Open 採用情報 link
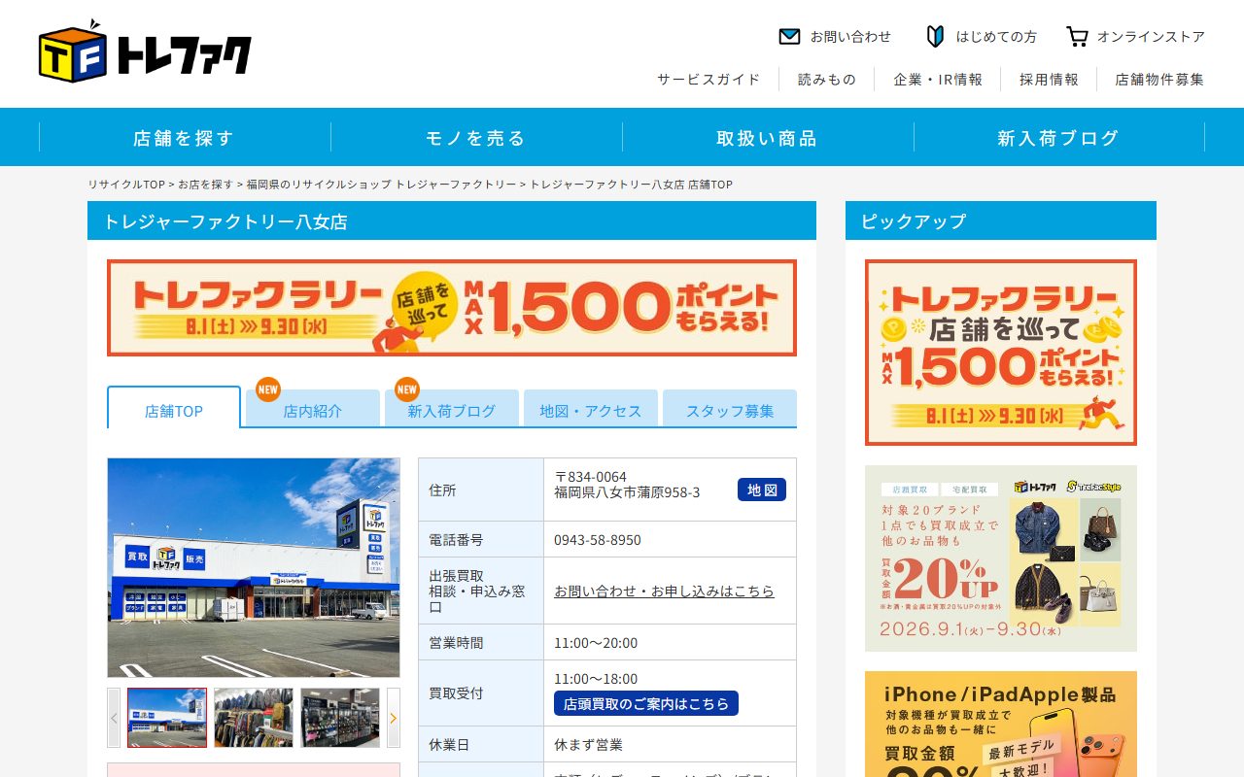Viewport: 1244px width, 777px height. 1049,80
